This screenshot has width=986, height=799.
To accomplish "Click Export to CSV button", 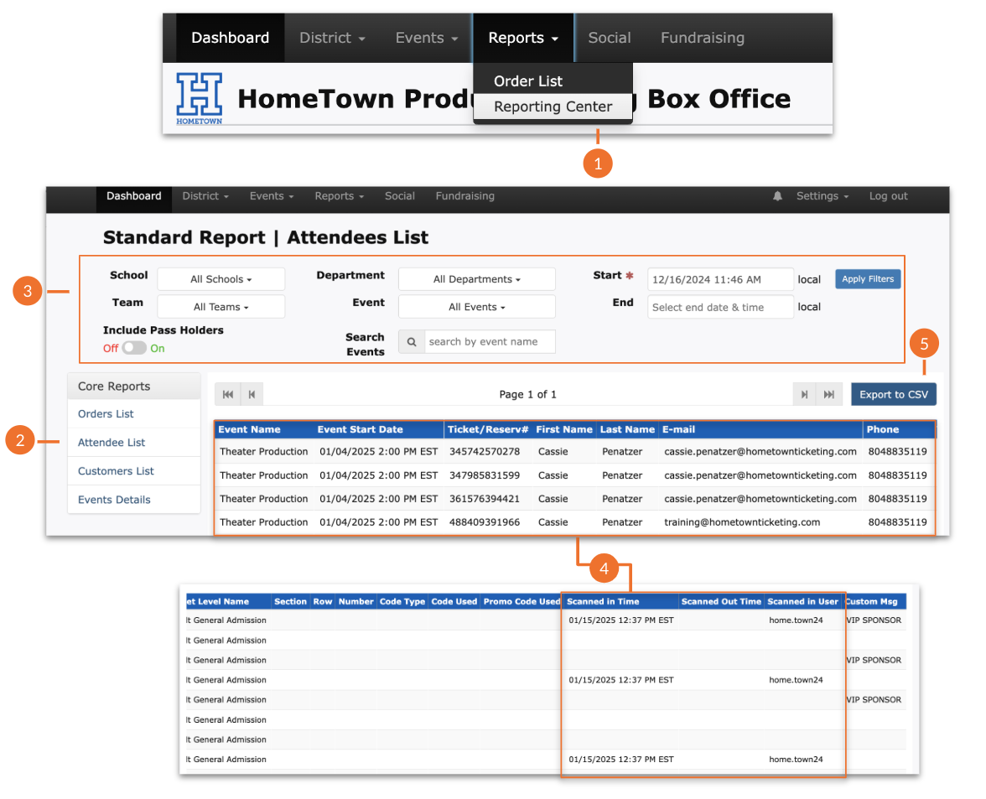I will pyautogui.click(x=894, y=395).
